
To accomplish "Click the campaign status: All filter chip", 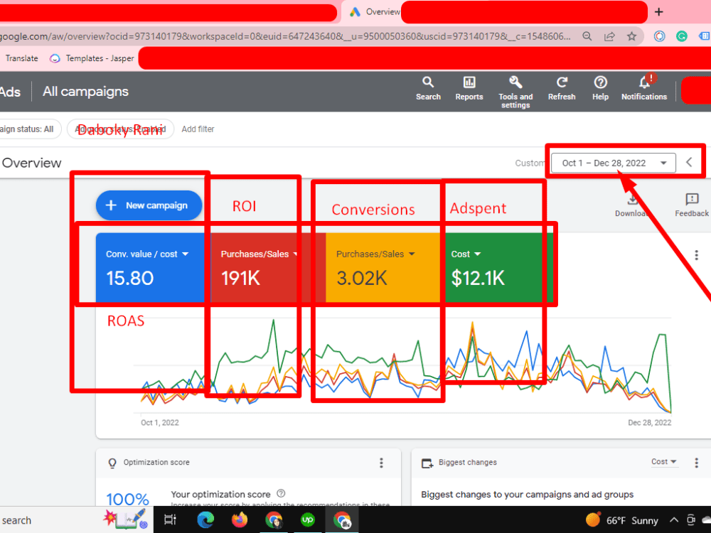I will click(28, 129).
